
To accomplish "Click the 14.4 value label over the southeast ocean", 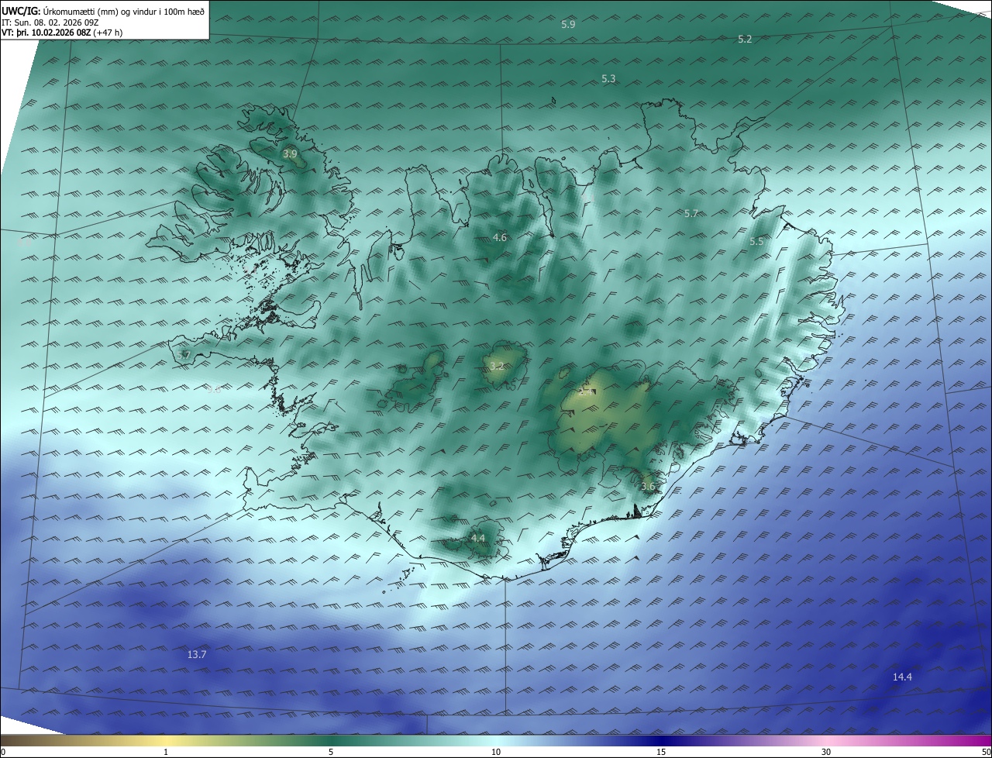I will [x=902, y=677].
